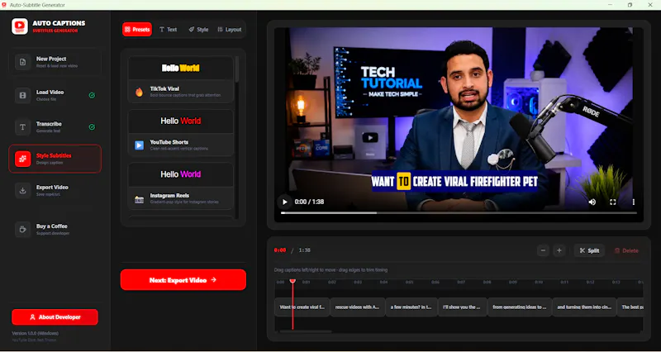Select caption clip 'and turning them into cin...'
This screenshot has height=352, width=661.
point(584,307)
